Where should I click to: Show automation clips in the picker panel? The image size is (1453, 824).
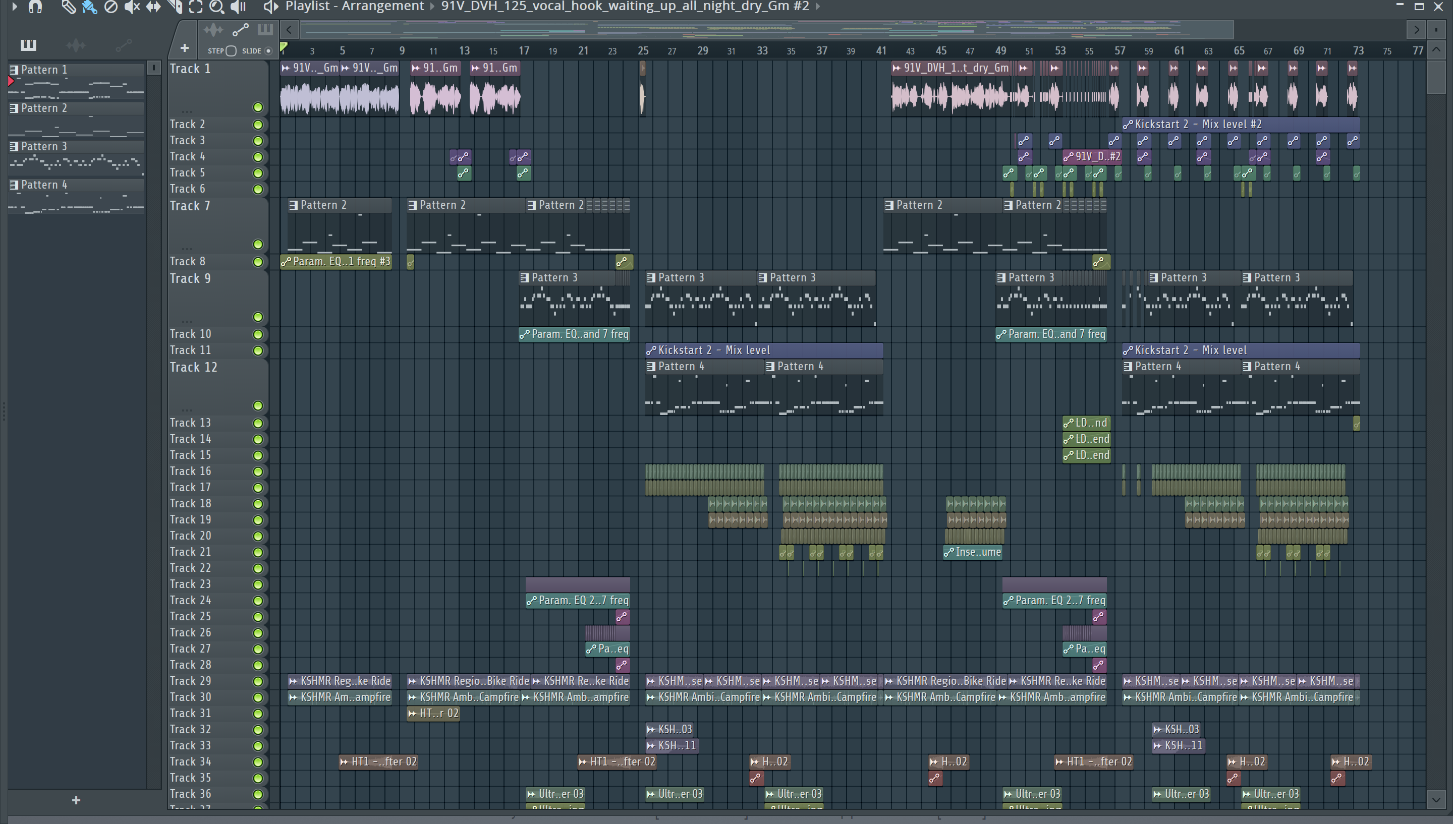(x=124, y=45)
